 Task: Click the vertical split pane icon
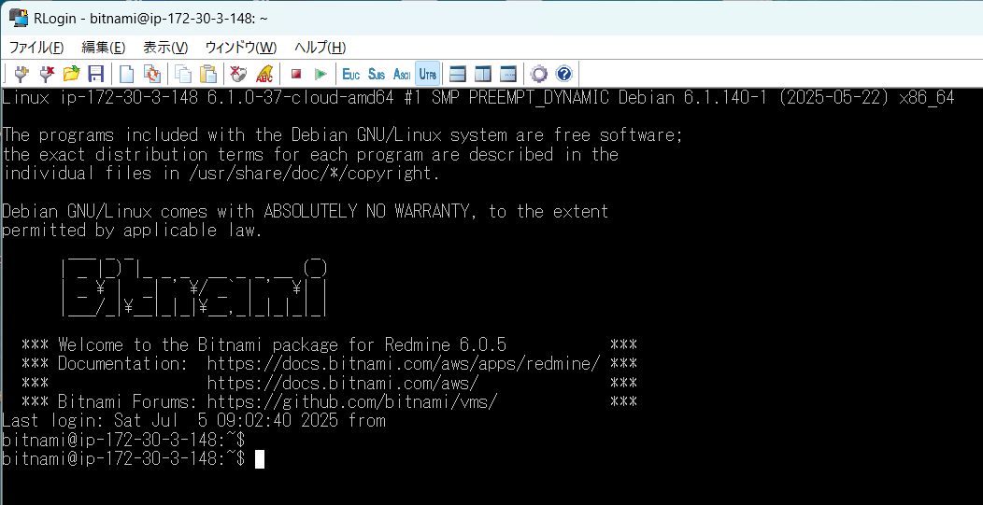click(483, 74)
